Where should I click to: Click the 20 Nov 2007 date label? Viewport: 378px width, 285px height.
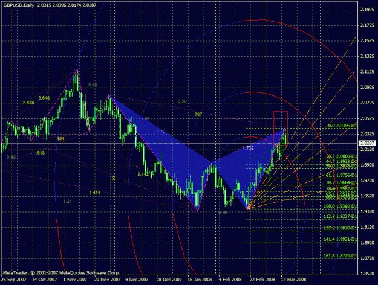pos(107,280)
